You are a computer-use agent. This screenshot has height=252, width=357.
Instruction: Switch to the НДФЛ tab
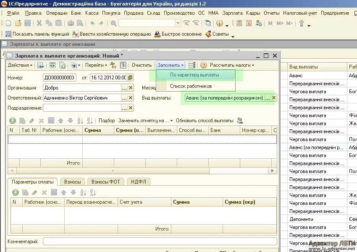click(139, 182)
